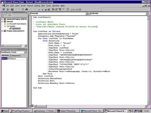151x113 pixels.
Task: Save the Normal template with the floppy disk icon
Action: click(x=12, y=10)
